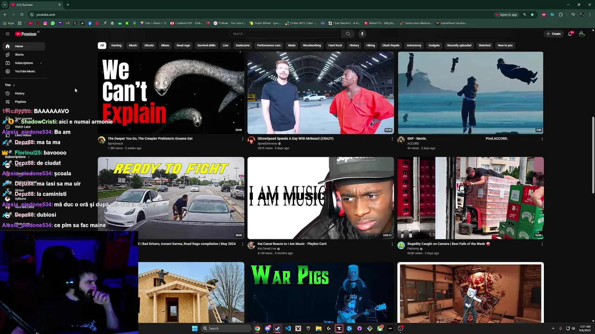Select the Woodworking filter chip

pos(312,45)
